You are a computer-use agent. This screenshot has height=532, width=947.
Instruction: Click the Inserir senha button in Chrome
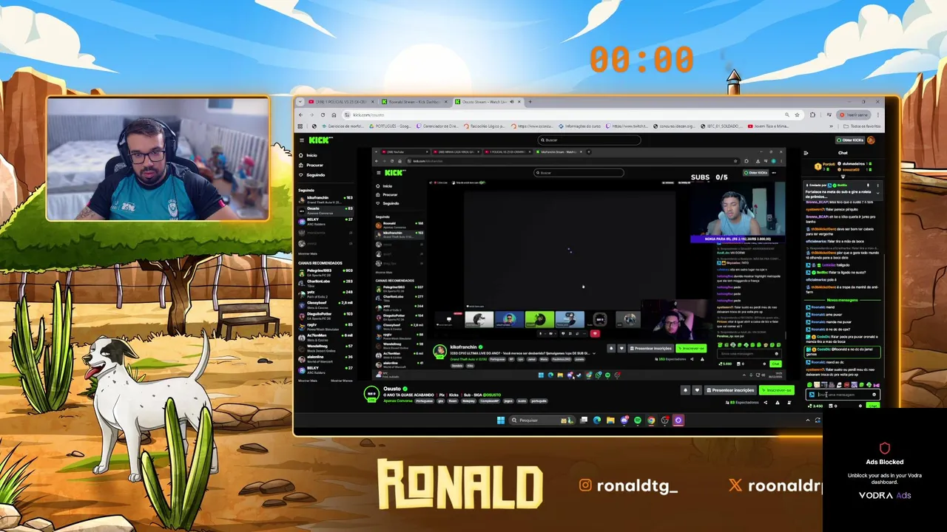(854, 115)
